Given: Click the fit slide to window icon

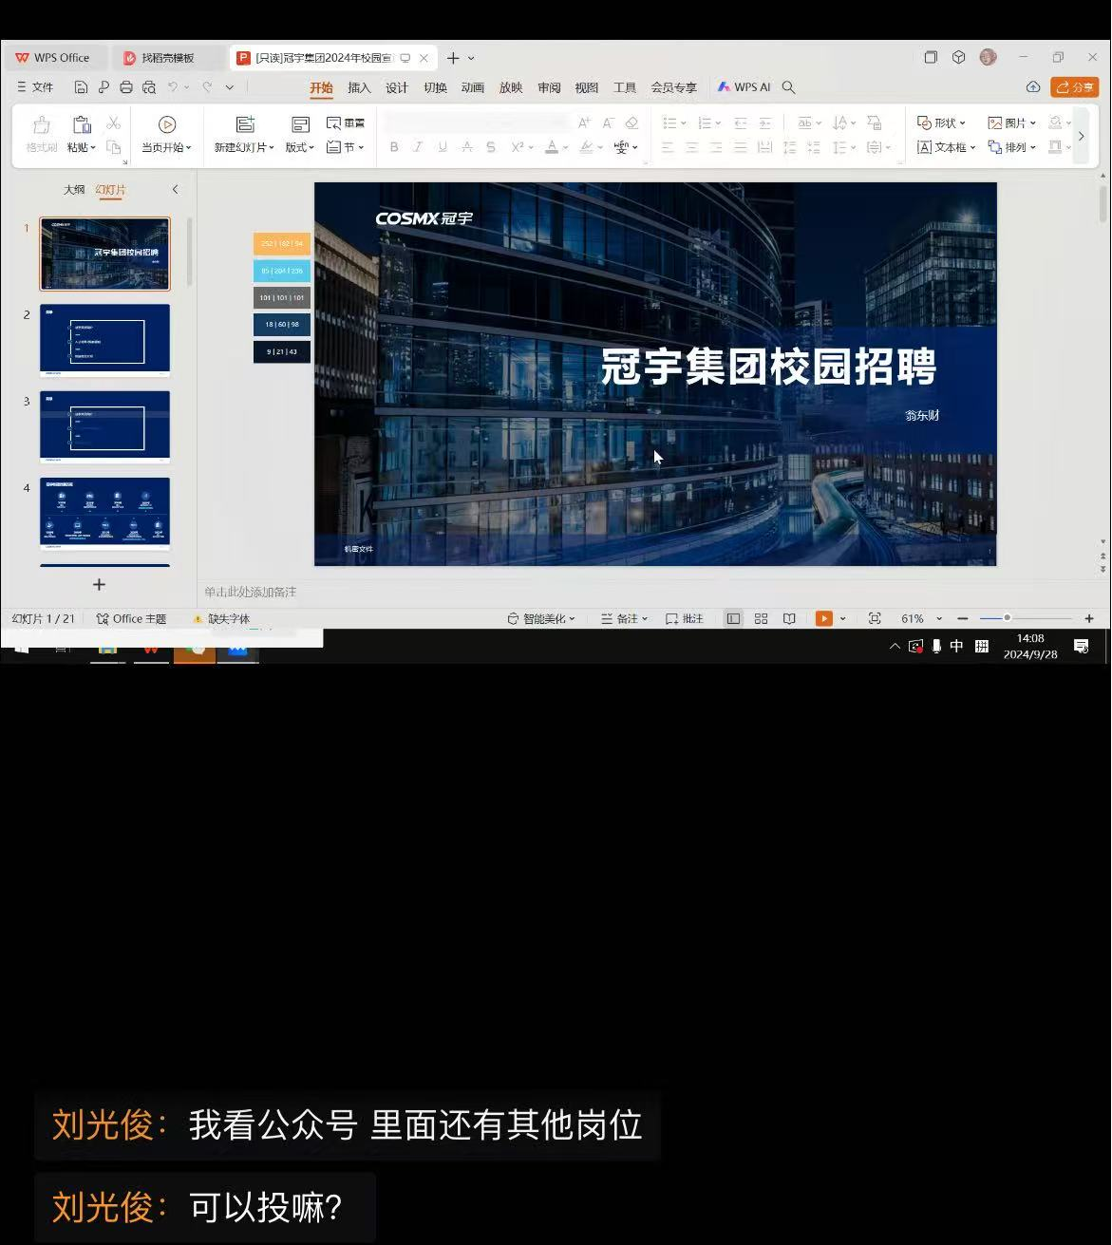Looking at the screenshot, I should click(x=875, y=618).
